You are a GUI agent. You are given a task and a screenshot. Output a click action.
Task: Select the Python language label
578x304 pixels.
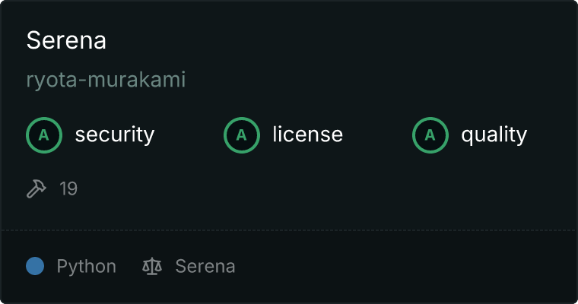(x=86, y=267)
